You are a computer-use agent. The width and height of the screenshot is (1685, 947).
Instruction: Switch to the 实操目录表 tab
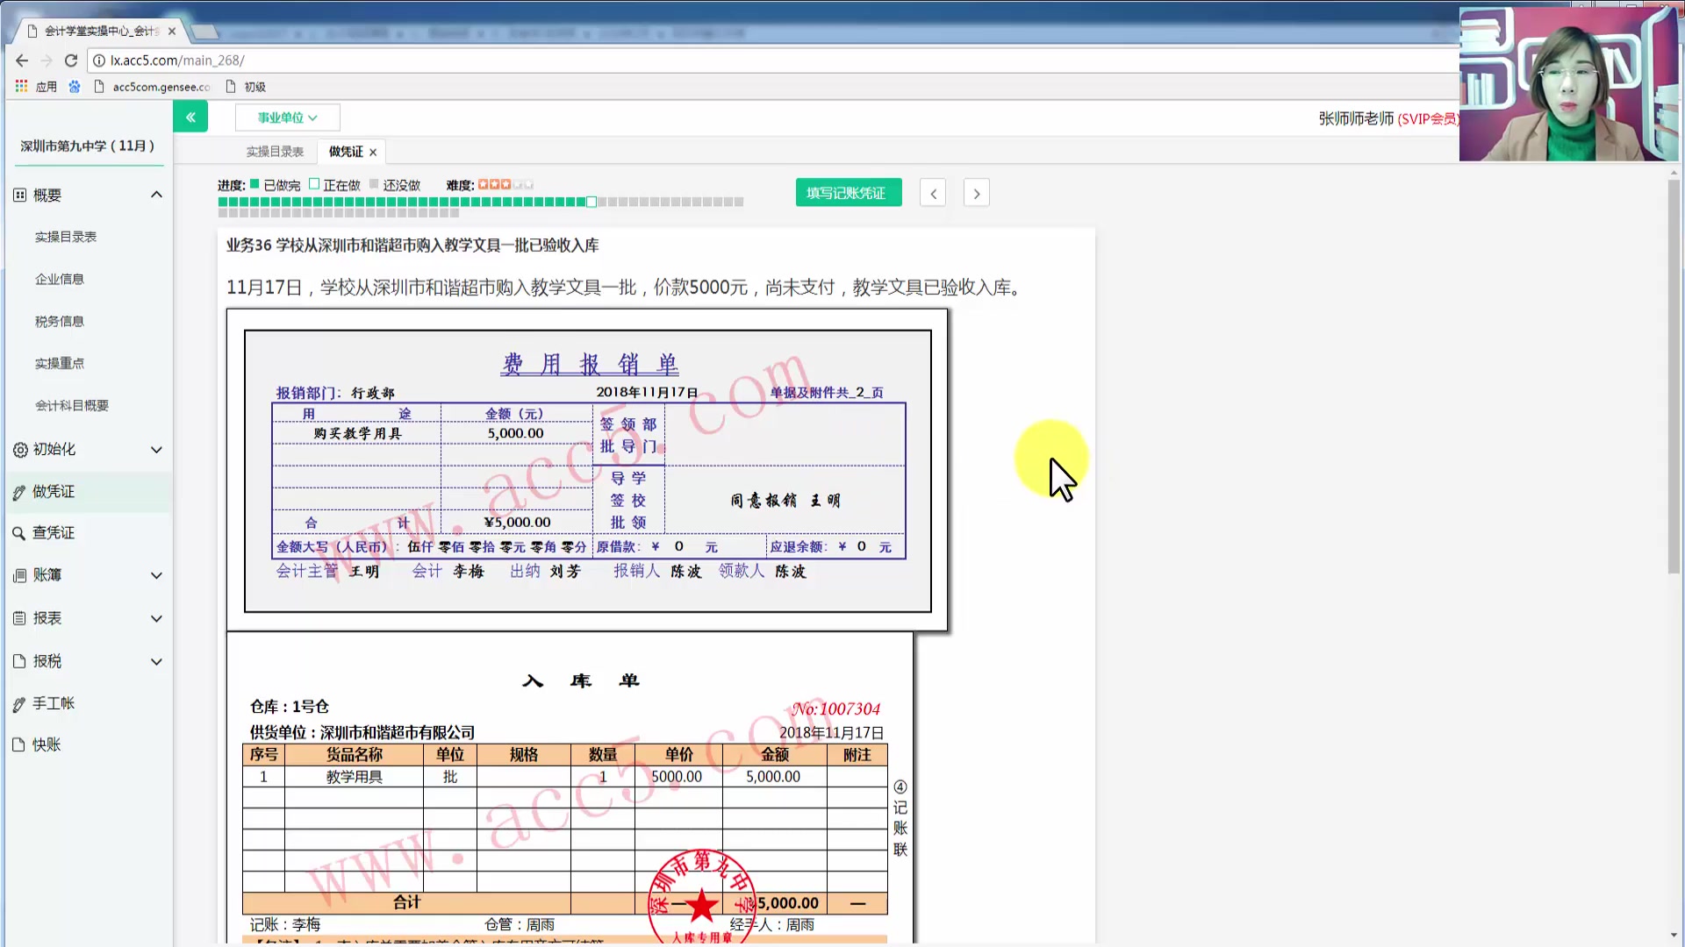(275, 152)
